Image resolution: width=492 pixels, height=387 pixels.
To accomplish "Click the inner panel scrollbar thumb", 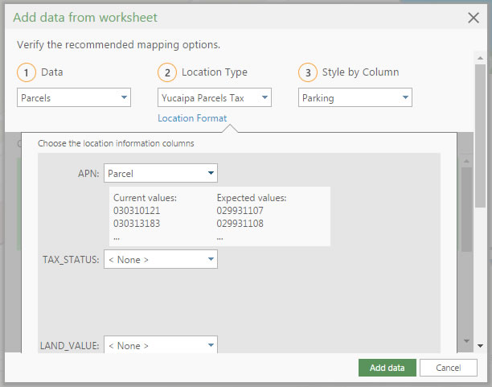I will point(466,209).
